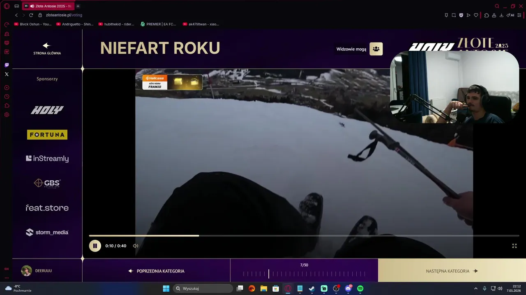Go back in browser history
526x295 pixels.
coord(16,15)
